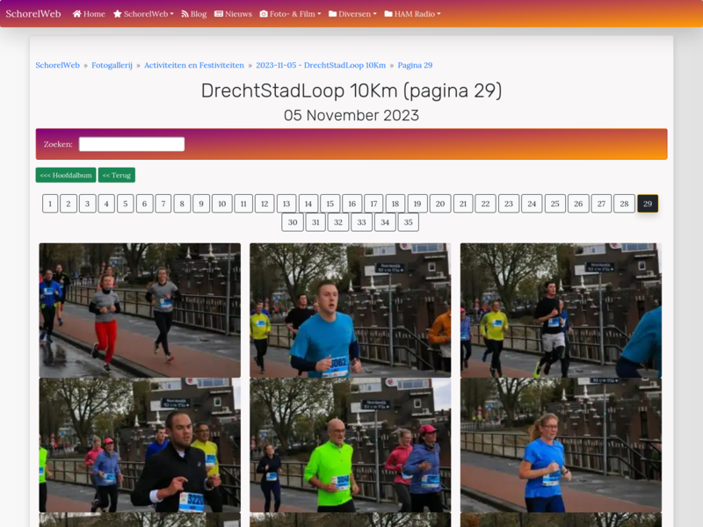Image resolution: width=703 pixels, height=527 pixels.
Task: Open the Nieuws menu item
Action: coord(233,14)
